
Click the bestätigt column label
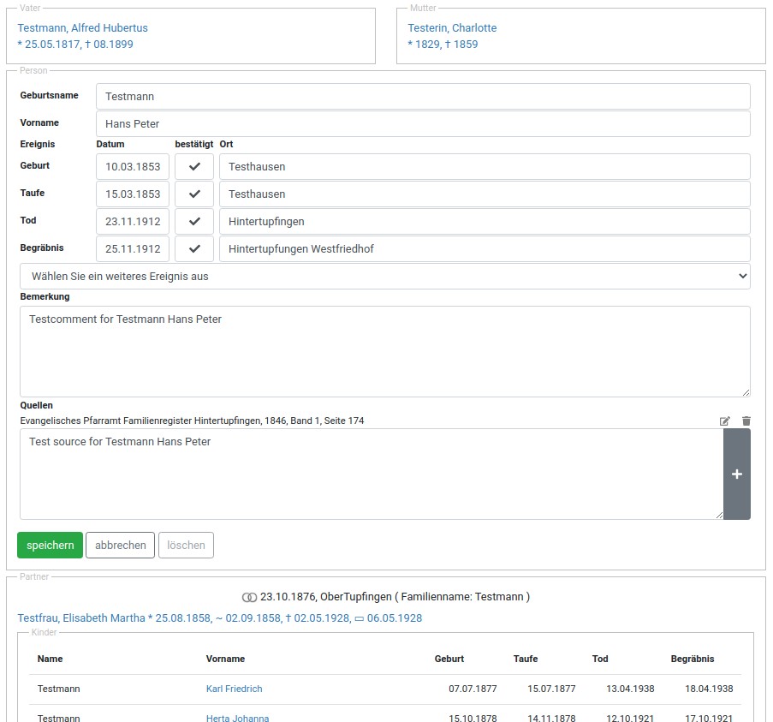click(x=193, y=144)
